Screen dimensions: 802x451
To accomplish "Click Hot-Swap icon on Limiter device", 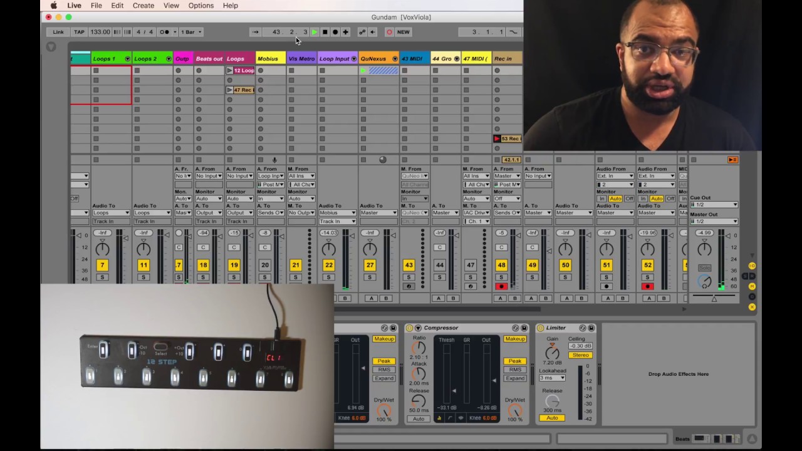I will pos(583,328).
